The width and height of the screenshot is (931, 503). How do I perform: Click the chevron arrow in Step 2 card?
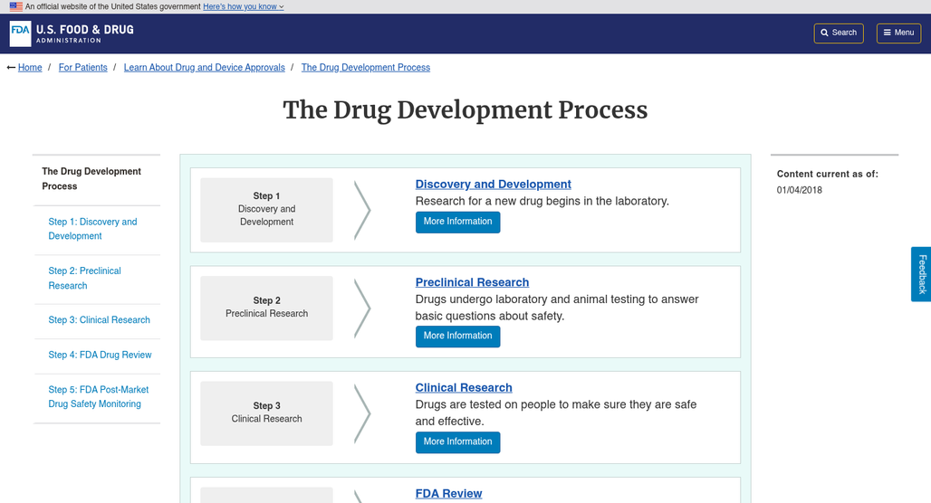click(x=362, y=308)
